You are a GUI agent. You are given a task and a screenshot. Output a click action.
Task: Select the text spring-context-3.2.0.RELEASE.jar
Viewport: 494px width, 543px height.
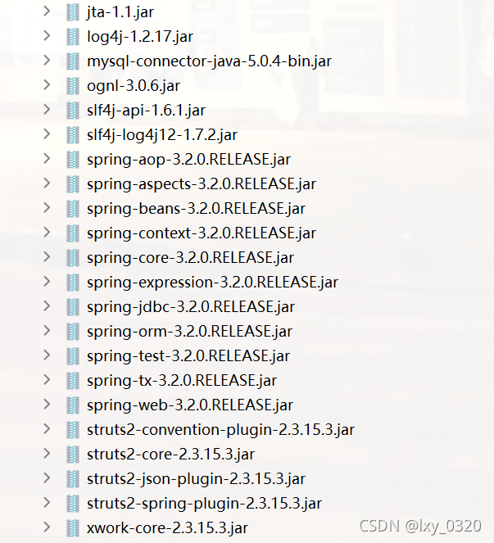click(202, 233)
